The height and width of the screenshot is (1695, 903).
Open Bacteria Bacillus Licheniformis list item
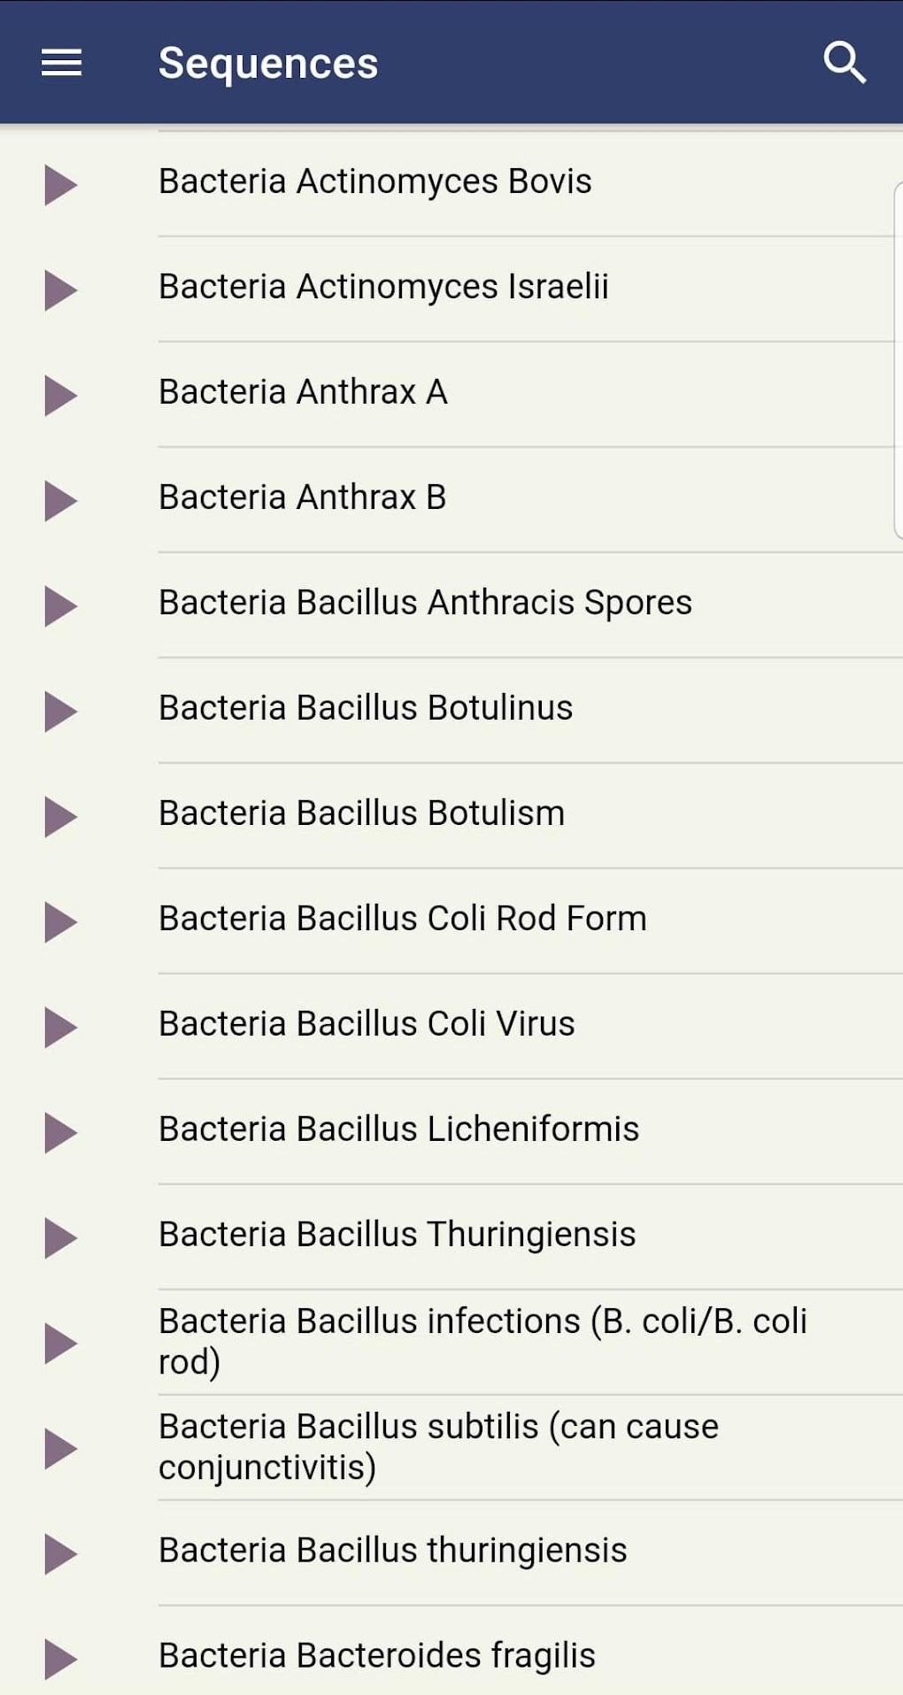tap(398, 1129)
